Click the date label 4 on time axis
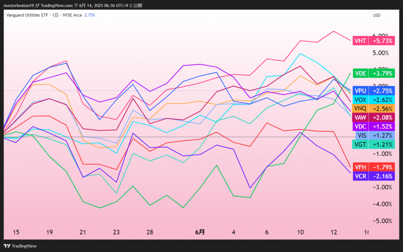This screenshot has height=252, width=403. pos(233,232)
